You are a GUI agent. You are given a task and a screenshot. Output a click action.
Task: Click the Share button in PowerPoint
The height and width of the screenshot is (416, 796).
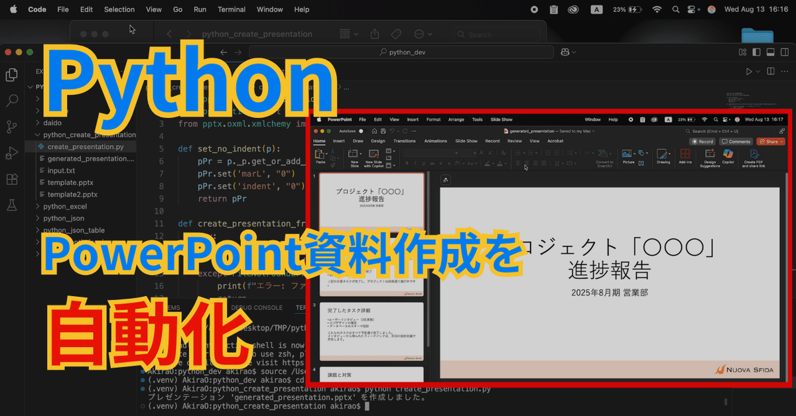(770, 141)
